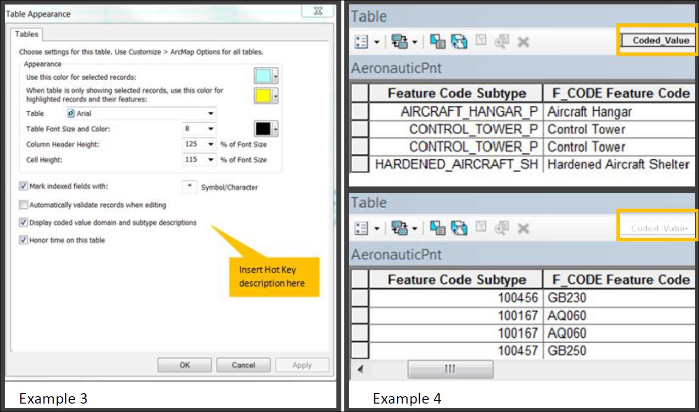The image size is (699, 412).
Task: Click the Coded_Value button in upper Table window
Action: pos(658,41)
